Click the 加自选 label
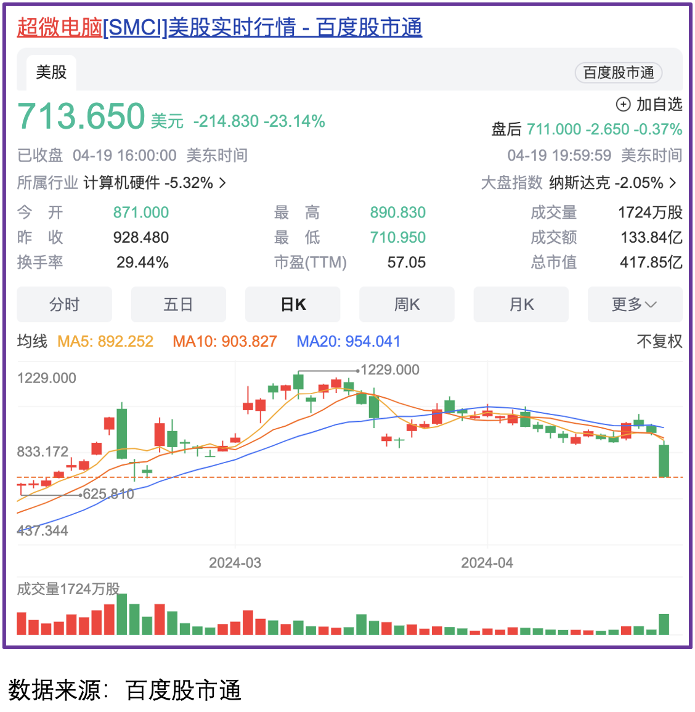Screen dimensions: 695x712 pos(659,105)
